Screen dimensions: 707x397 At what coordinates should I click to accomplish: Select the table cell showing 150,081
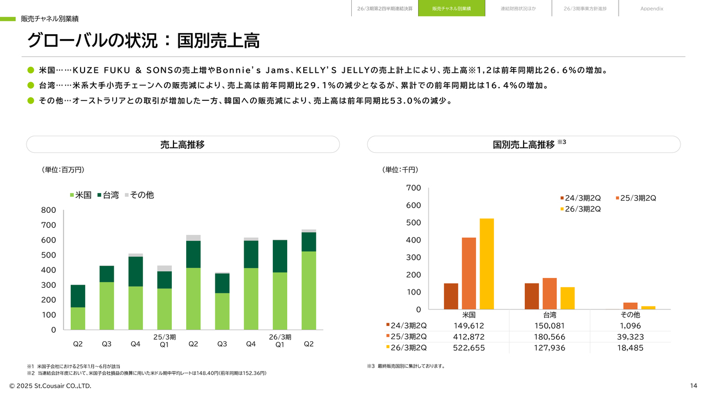click(x=550, y=326)
